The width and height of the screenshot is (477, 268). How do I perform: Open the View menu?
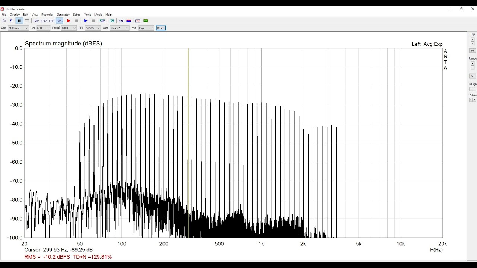35,15
